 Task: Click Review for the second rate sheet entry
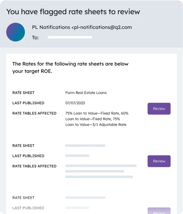(159, 161)
